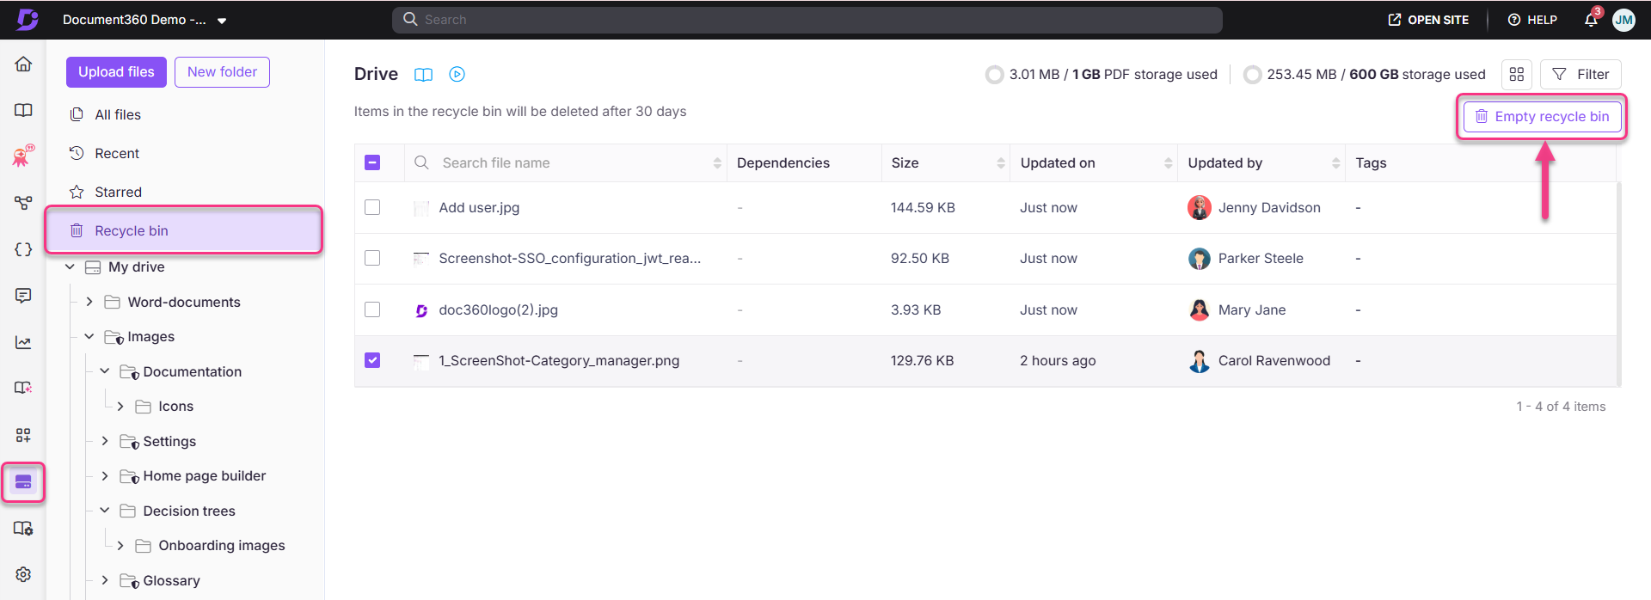
Task: Play the Drive tutorial video icon
Action: click(457, 75)
